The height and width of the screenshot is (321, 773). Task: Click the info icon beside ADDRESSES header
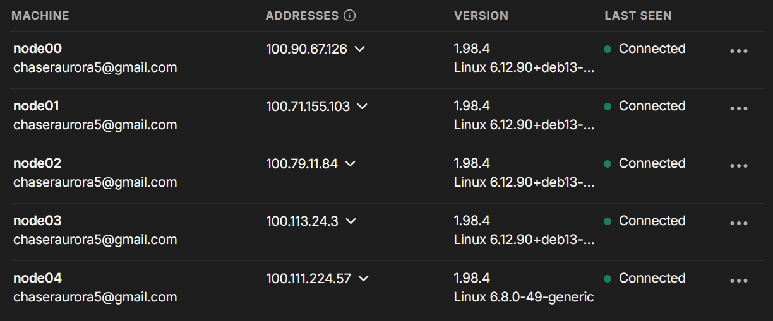click(x=349, y=16)
